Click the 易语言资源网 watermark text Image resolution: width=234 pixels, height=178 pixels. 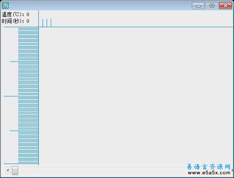[x=208, y=167]
